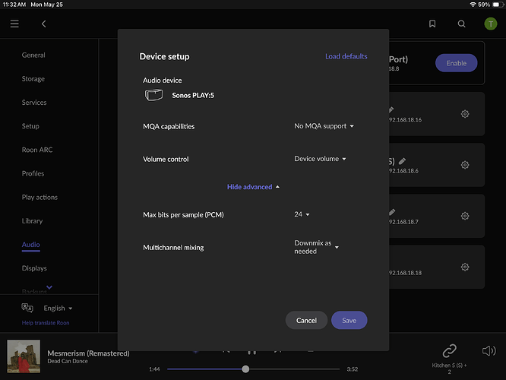Screen dimensions: 506x380
Task: Click Load defaults link
Action: click(346, 56)
